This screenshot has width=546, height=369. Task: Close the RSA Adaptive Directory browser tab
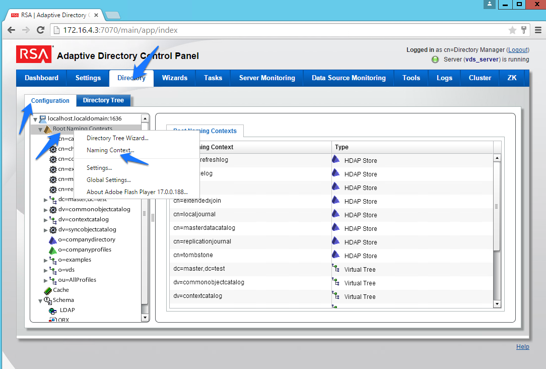tap(96, 15)
